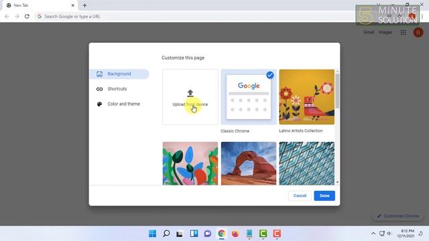Open the Google account avatar R
This screenshot has width=429, height=241.
418,33
